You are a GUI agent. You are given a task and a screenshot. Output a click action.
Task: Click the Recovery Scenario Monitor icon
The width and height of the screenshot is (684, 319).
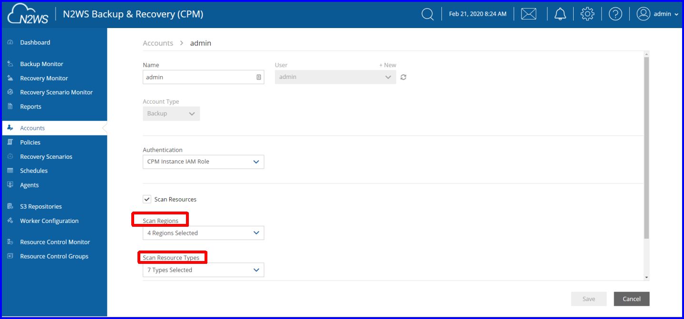pyautogui.click(x=10, y=92)
